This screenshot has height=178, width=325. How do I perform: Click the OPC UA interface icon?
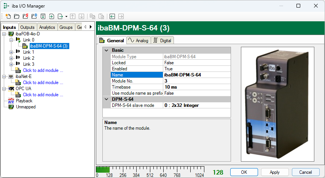click(11, 89)
